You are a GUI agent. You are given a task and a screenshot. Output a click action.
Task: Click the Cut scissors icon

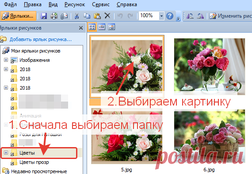tap(76, 16)
